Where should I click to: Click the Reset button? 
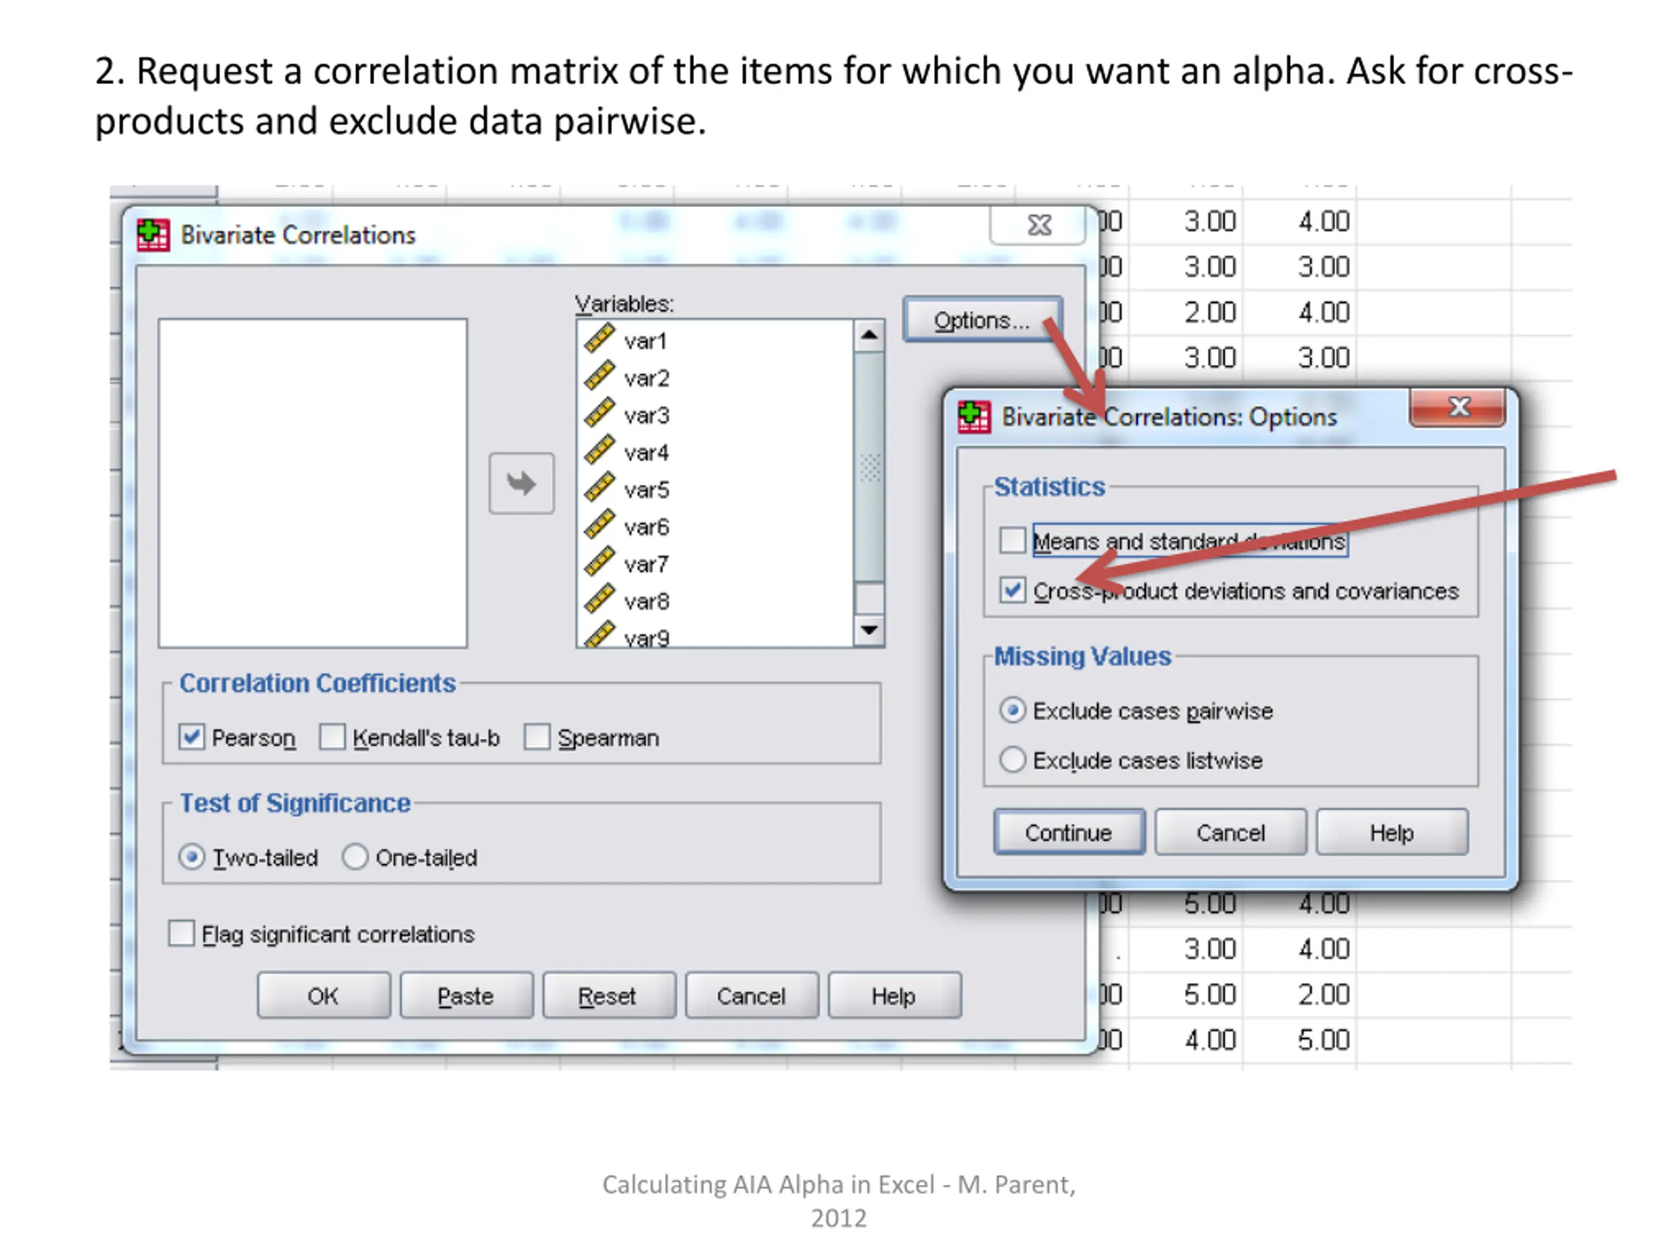click(609, 995)
